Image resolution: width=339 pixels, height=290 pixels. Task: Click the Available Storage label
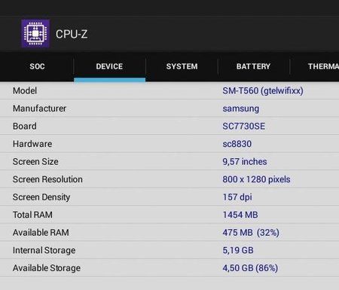47,268
